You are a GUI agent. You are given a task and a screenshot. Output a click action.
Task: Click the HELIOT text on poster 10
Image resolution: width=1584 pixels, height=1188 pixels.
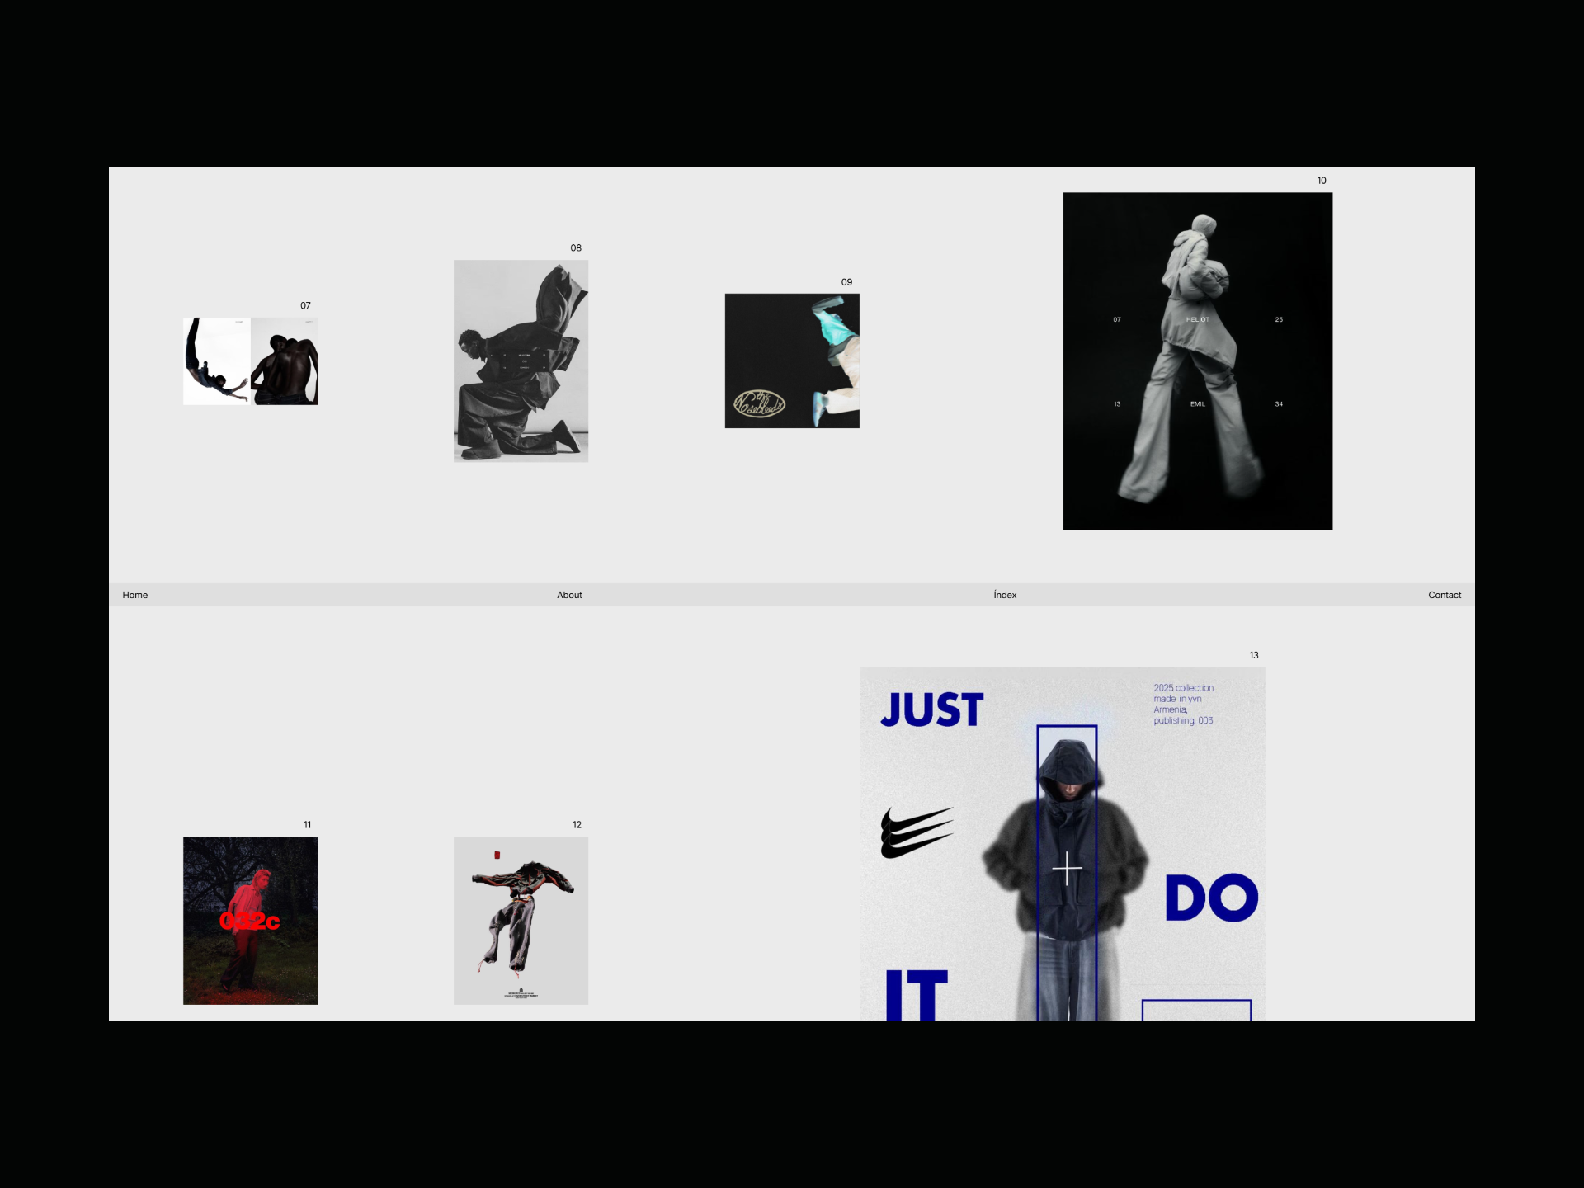point(1197,319)
